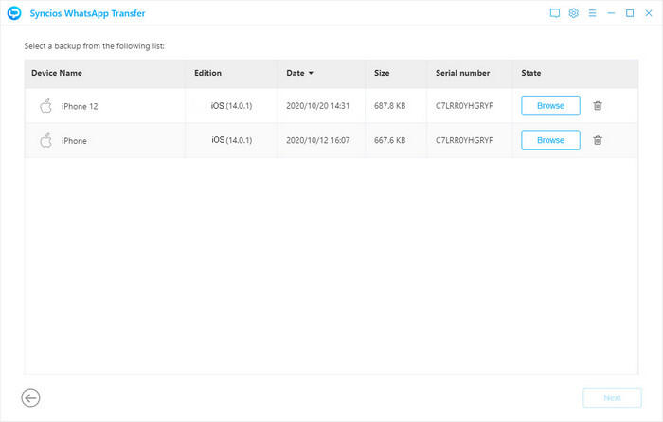Open the feedback message icon in title bar
The width and height of the screenshot is (663, 422).
(555, 13)
